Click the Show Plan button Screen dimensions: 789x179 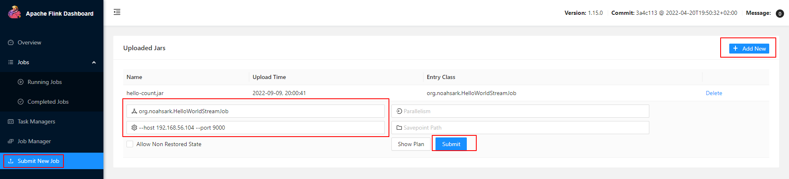coord(411,144)
